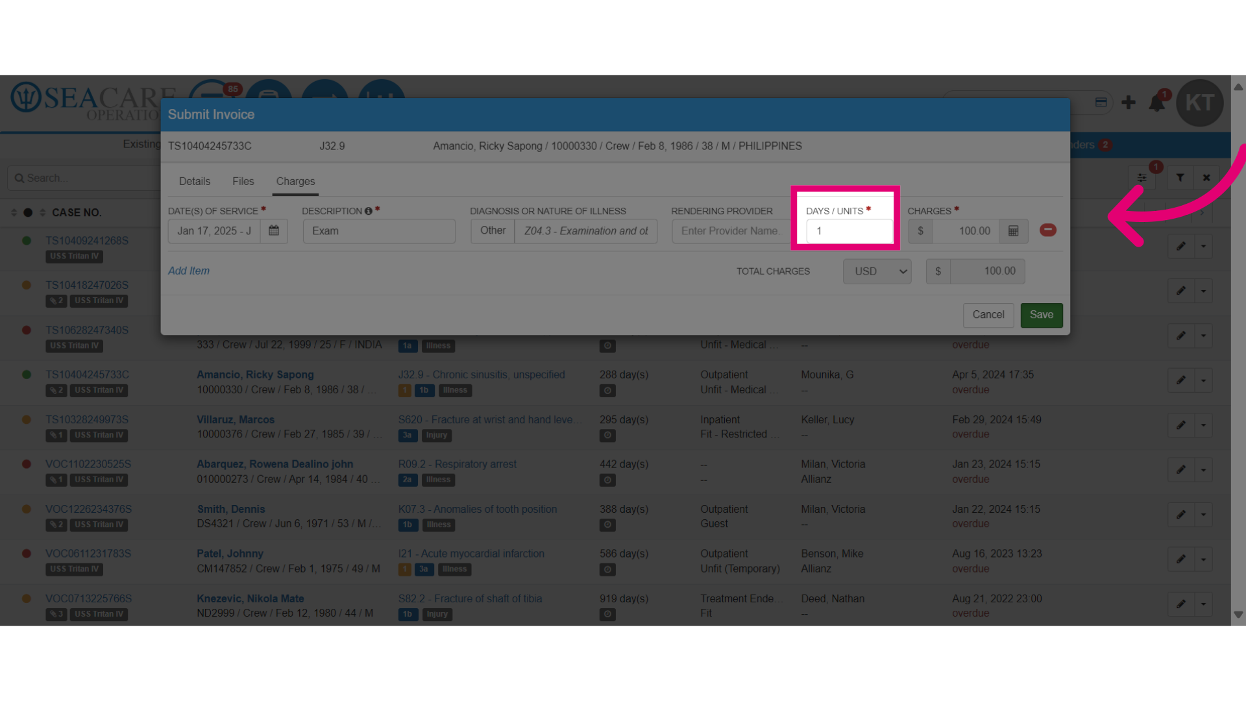Open case link TS10328249973S
Image resolution: width=1246 pixels, height=701 pixels.
87,420
